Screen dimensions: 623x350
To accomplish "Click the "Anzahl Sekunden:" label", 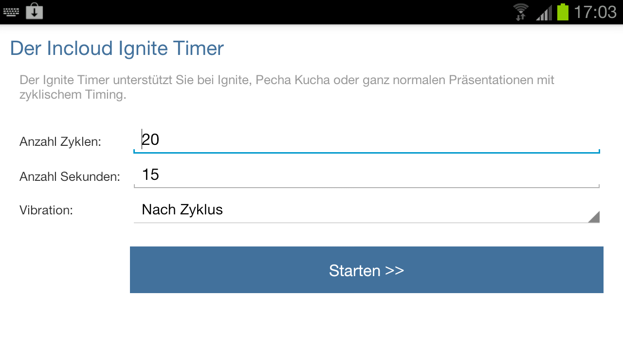I will click(x=70, y=176).
